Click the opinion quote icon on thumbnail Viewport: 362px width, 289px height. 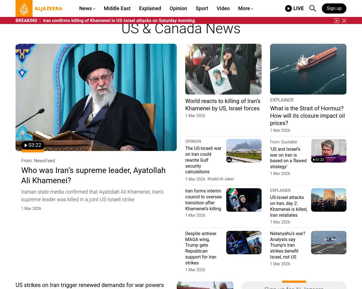pyautogui.click(x=229, y=160)
